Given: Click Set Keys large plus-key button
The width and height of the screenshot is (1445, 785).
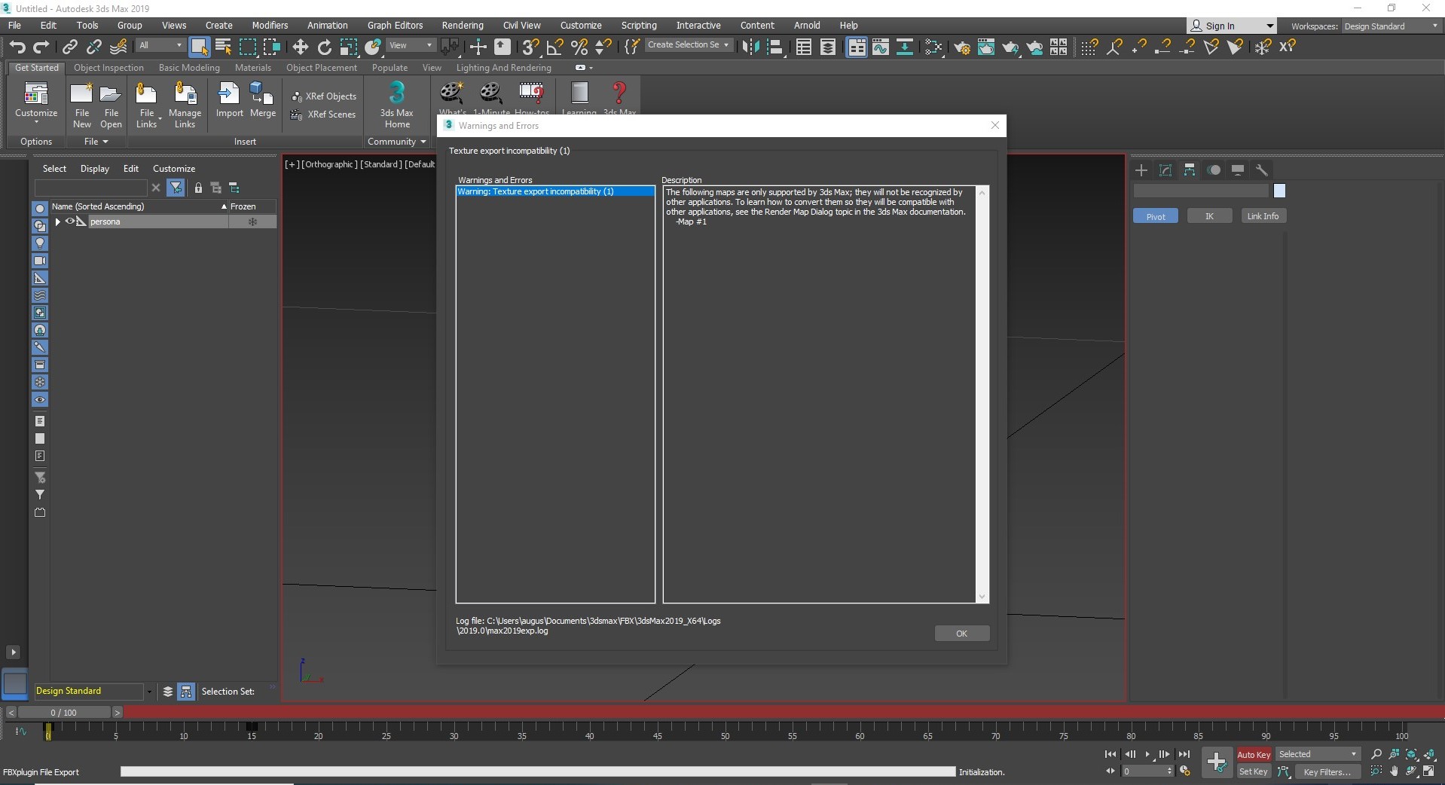Looking at the screenshot, I should pyautogui.click(x=1216, y=762).
